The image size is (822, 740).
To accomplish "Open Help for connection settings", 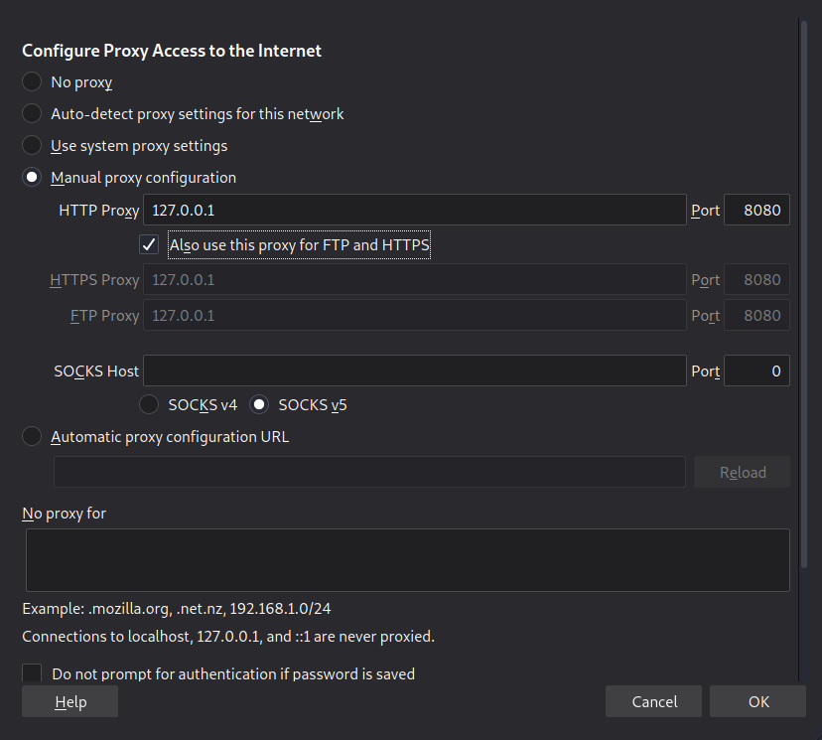I will click(69, 701).
